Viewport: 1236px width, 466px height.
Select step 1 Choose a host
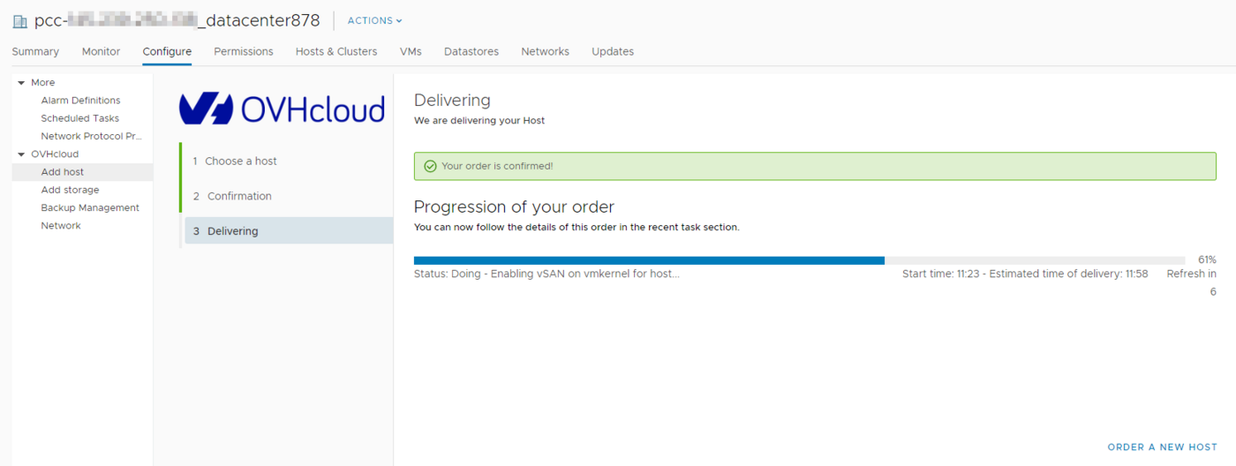pos(241,162)
